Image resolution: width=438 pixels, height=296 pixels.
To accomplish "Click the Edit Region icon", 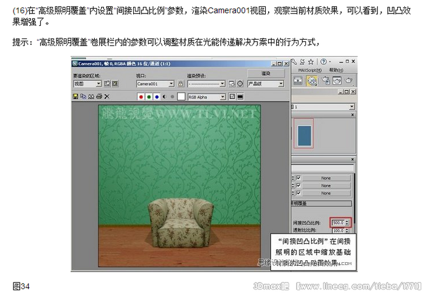I will pyautogui.click(x=107, y=83).
